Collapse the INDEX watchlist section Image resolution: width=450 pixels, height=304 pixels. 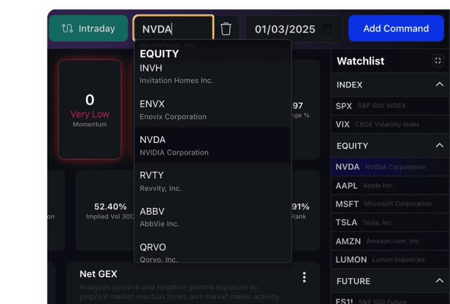pyautogui.click(x=439, y=84)
